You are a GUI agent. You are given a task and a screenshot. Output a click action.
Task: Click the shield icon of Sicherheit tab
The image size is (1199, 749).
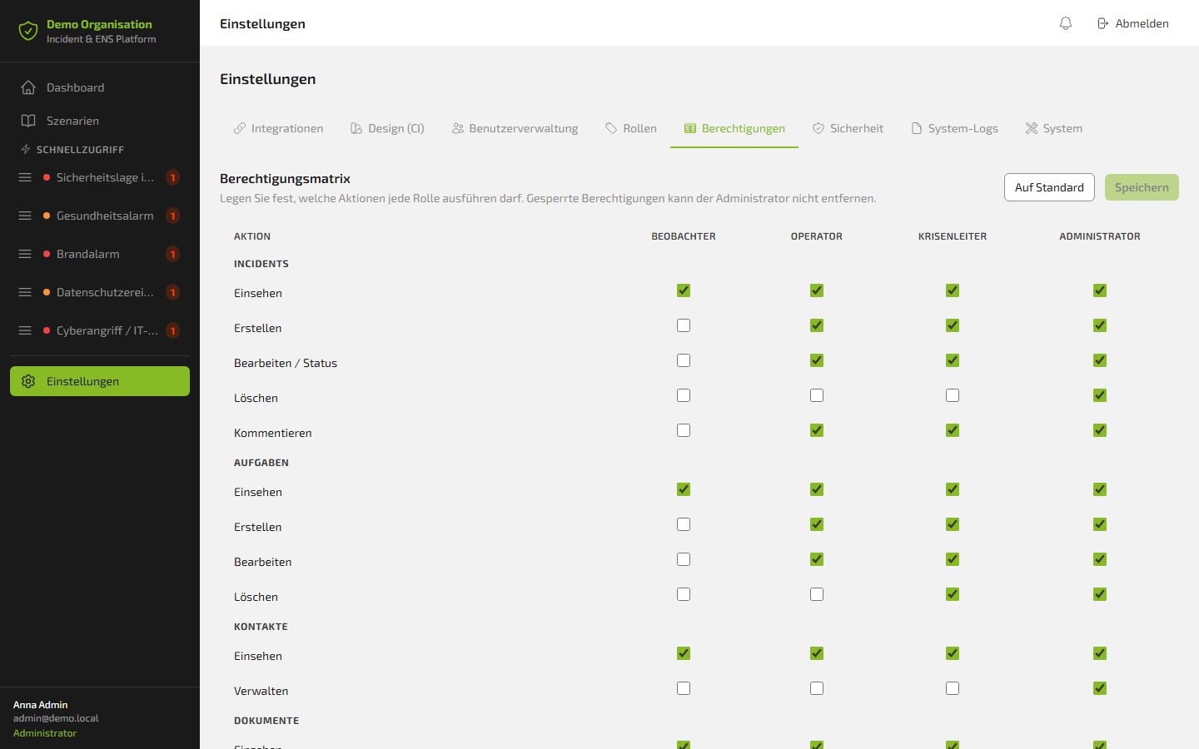818,128
